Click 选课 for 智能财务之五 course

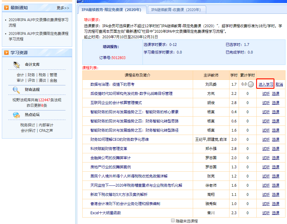pyautogui.click(x=275, y=130)
